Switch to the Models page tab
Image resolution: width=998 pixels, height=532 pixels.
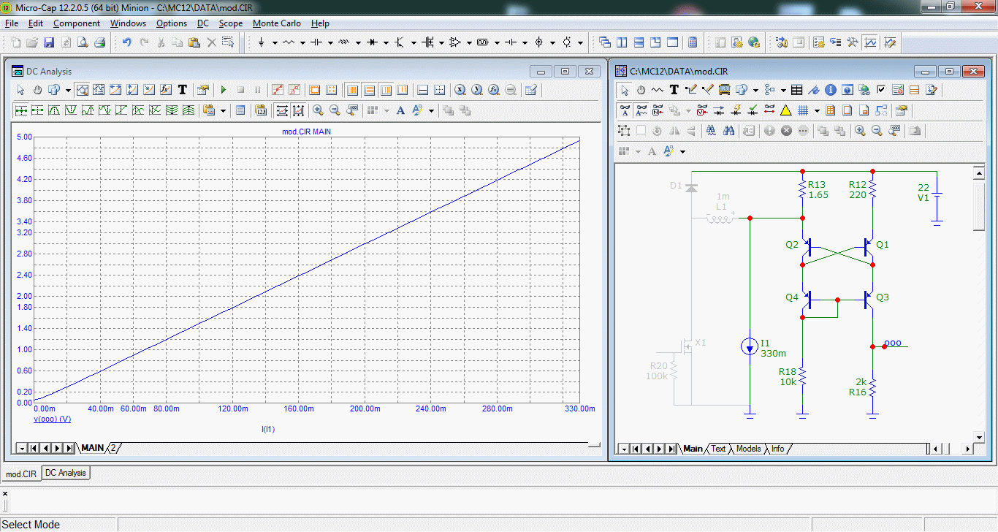pos(748,449)
